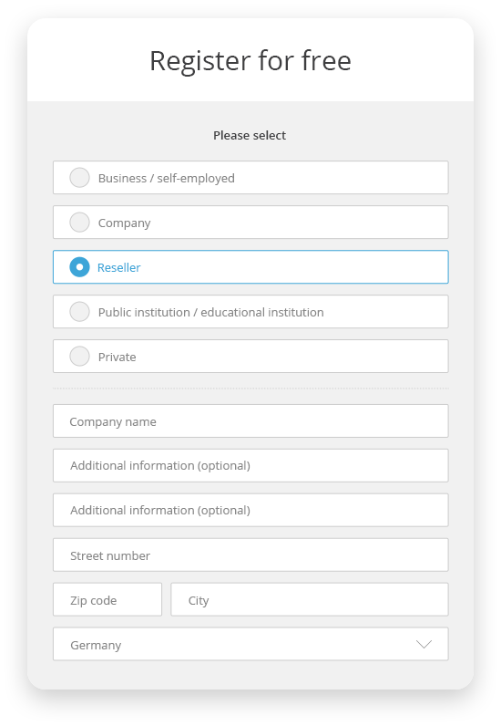This screenshot has height=726, width=501.
Task: Focus the Company name input field
Action: tap(250, 420)
